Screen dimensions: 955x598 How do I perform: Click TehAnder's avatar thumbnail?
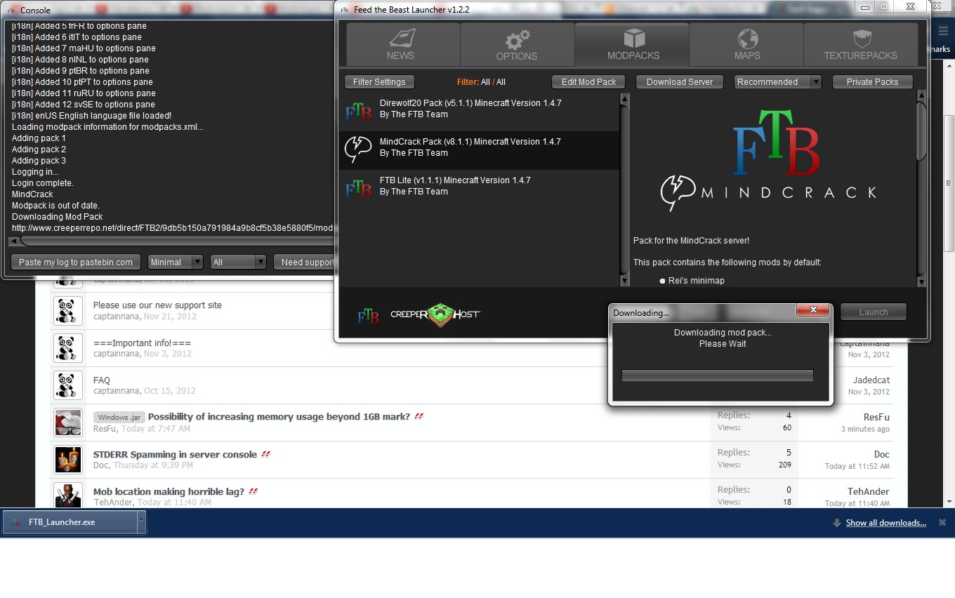tap(68, 496)
